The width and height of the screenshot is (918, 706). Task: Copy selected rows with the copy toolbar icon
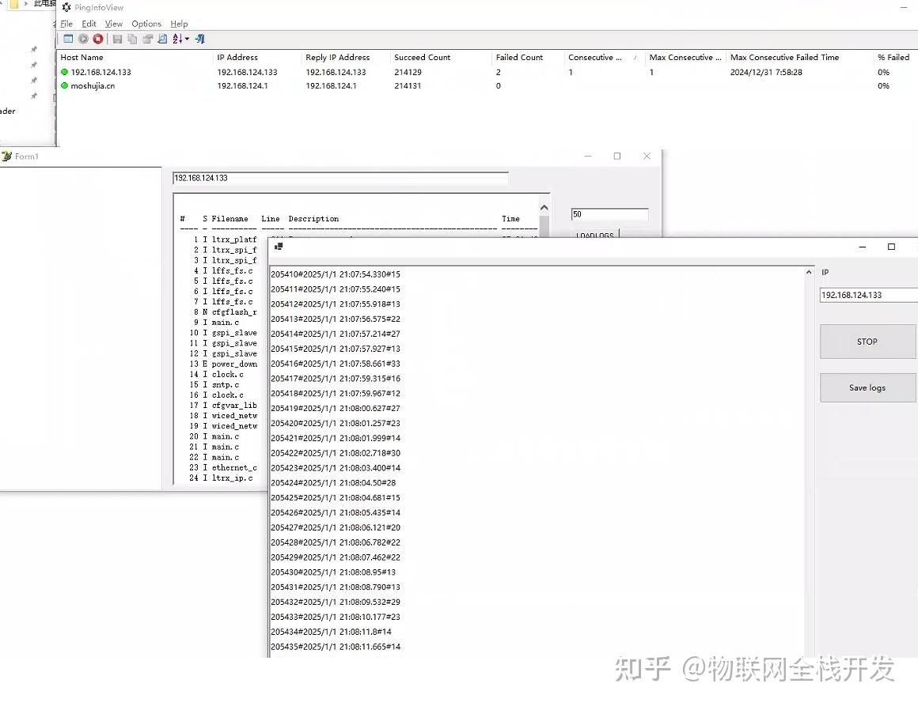click(x=132, y=39)
